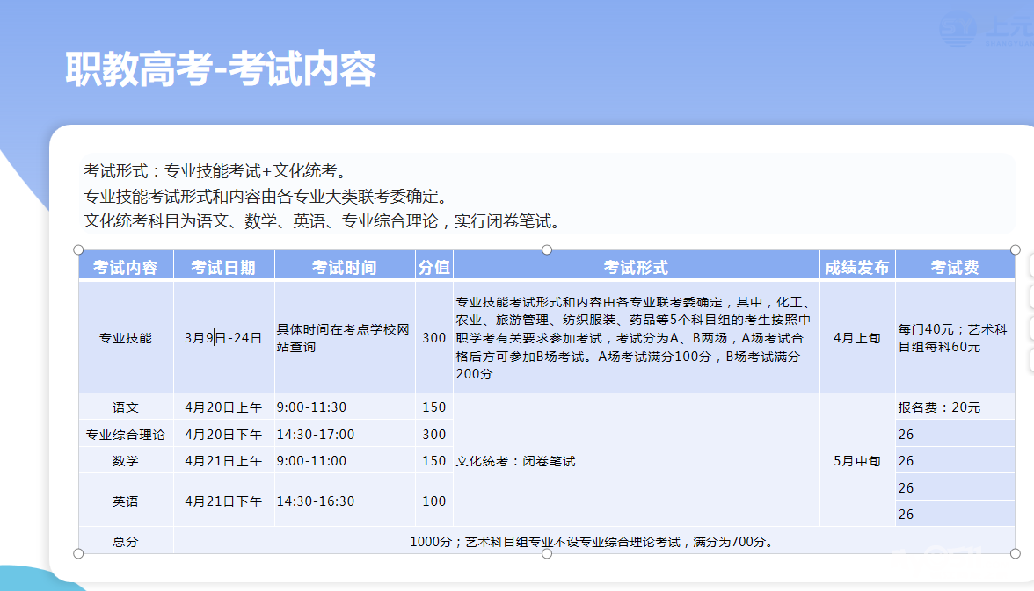This screenshot has height=591, width=1034.
Task: Select the 分值 header cell
Action: (x=433, y=267)
